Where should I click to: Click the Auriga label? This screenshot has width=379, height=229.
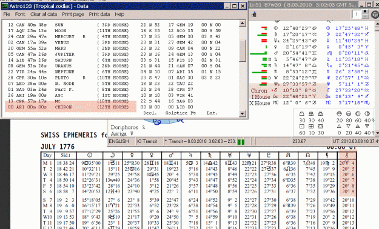(x=118, y=133)
